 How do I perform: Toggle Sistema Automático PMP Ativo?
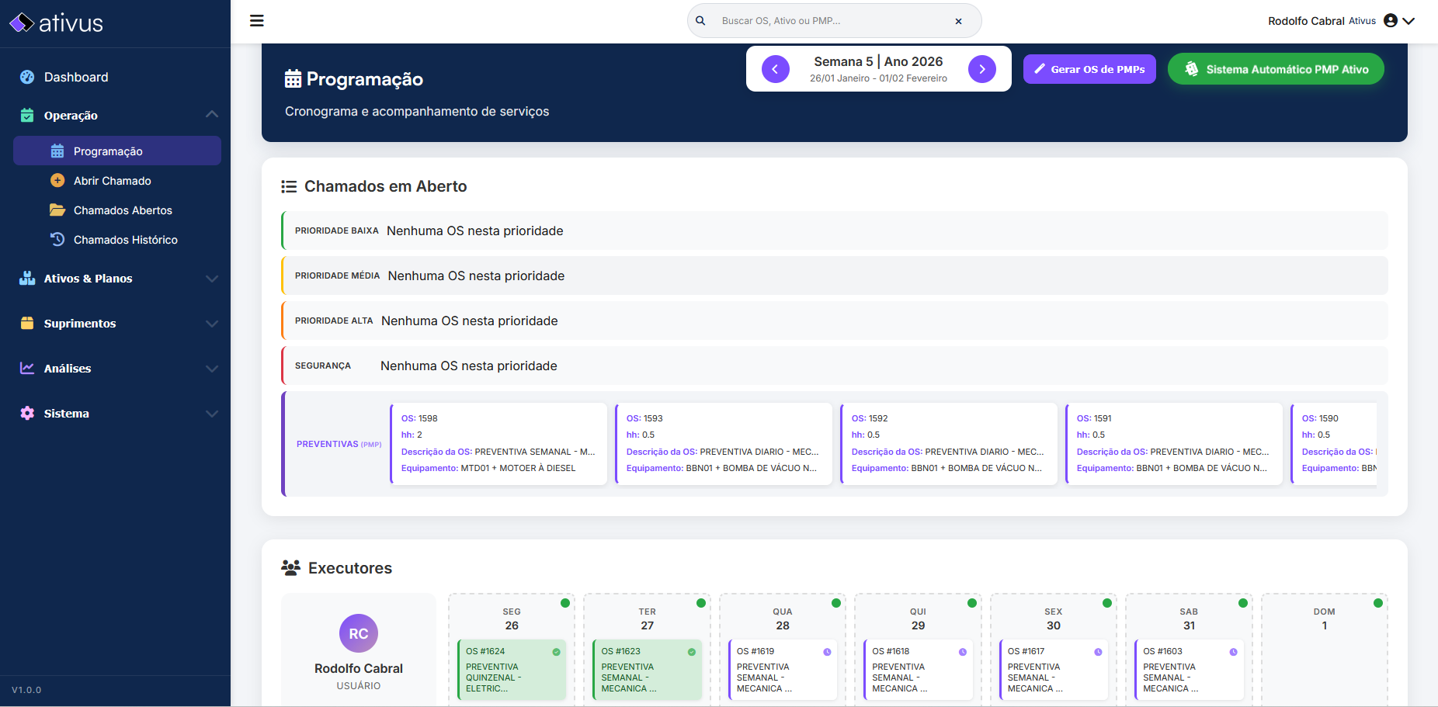(1276, 69)
